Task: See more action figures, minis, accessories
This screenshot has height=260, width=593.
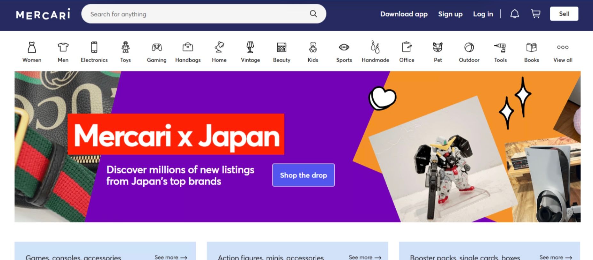Action: click(365, 257)
